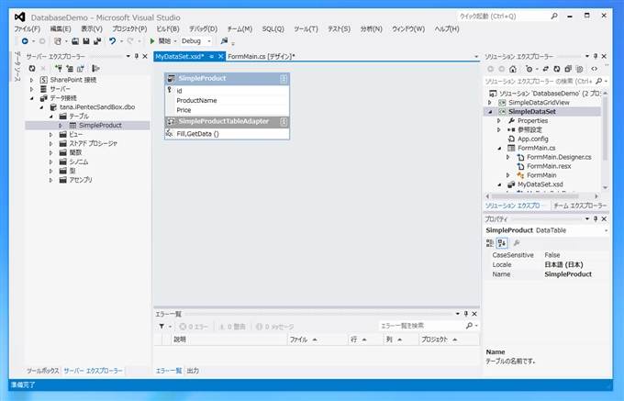The height and width of the screenshot is (401, 624).
Task: Click the Refresh icon in Solution Explorer toolbar
Action: pos(557,69)
